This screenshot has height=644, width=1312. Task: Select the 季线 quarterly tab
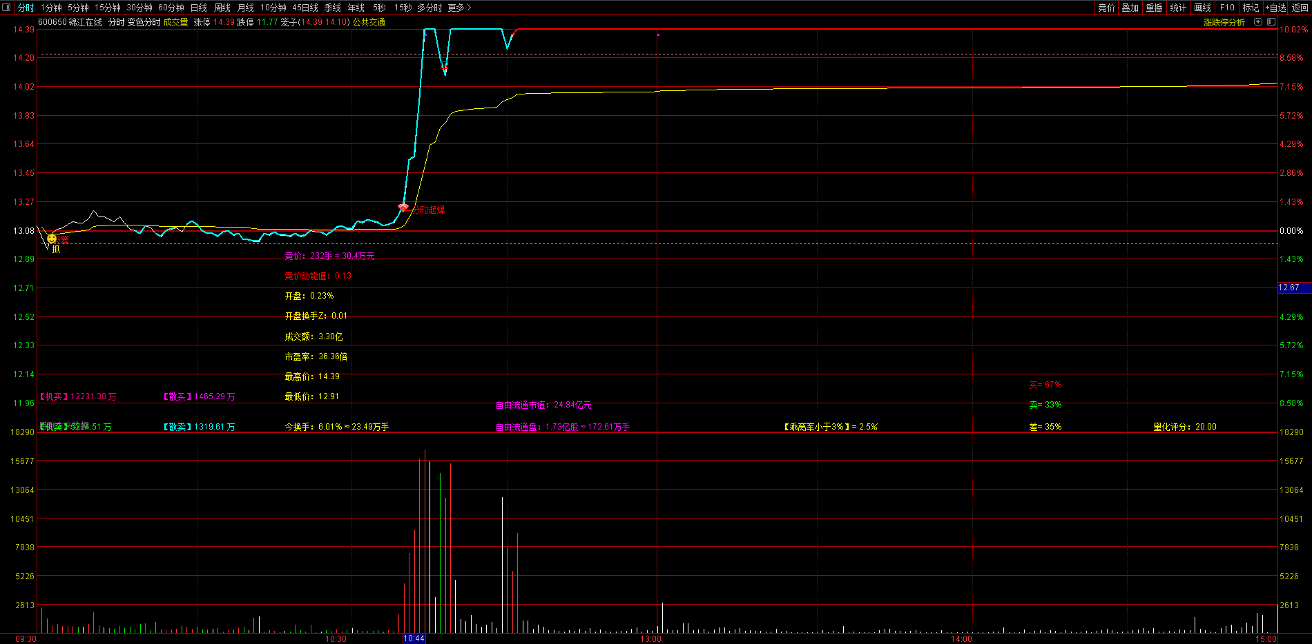[x=333, y=8]
